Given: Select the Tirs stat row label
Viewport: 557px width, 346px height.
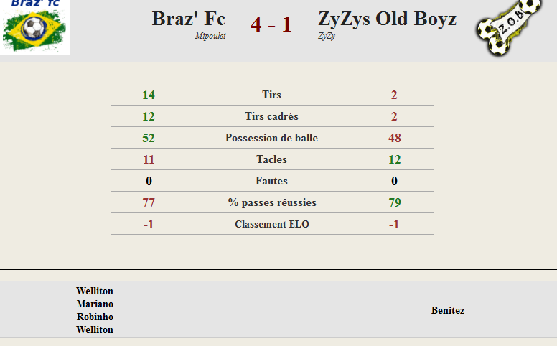Looking at the screenshot, I should pos(272,95).
